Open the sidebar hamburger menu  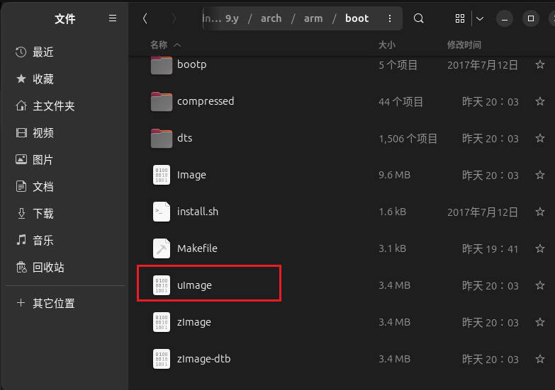click(x=113, y=18)
